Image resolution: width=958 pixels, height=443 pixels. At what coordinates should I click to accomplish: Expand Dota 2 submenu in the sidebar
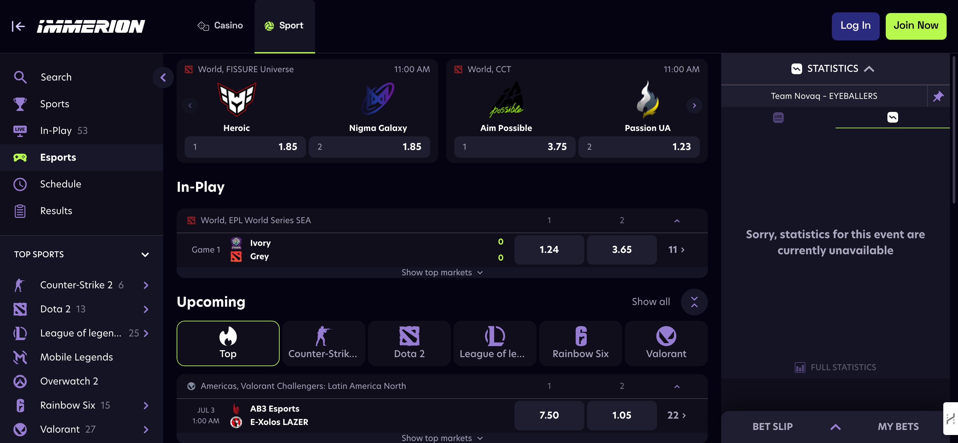tap(146, 309)
